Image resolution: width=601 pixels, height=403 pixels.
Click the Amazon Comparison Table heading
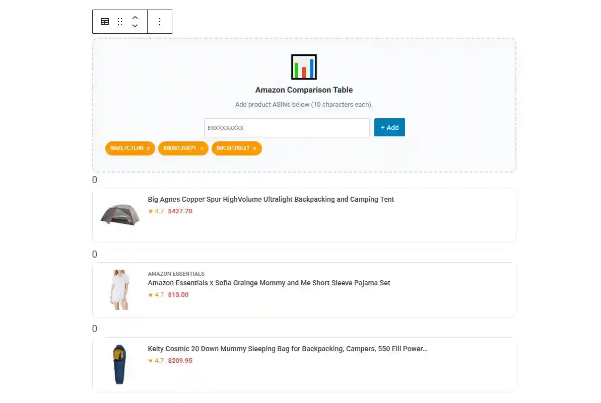pyautogui.click(x=304, y=90)
